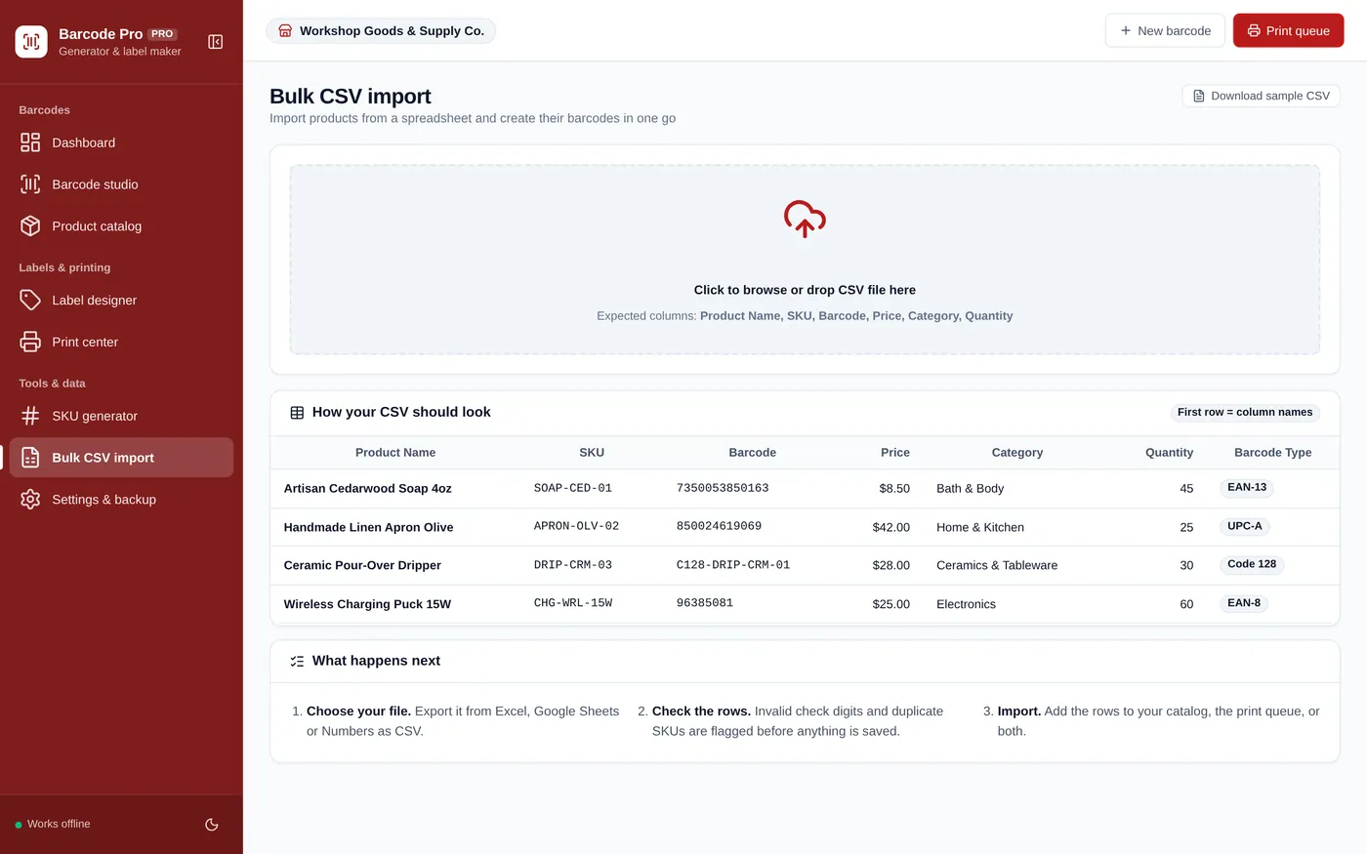Click the Barcode Type column header

coord(1273,453)
